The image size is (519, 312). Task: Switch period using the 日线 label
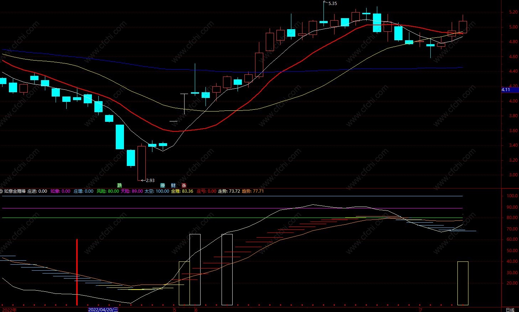pyautogui.click(x=510, y=310)
